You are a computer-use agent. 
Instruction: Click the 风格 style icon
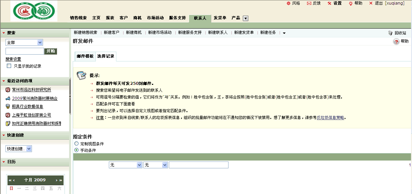(x=288, y=3)
